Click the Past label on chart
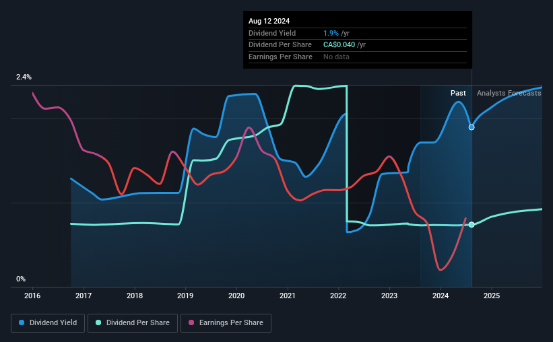 coord(458,93)
